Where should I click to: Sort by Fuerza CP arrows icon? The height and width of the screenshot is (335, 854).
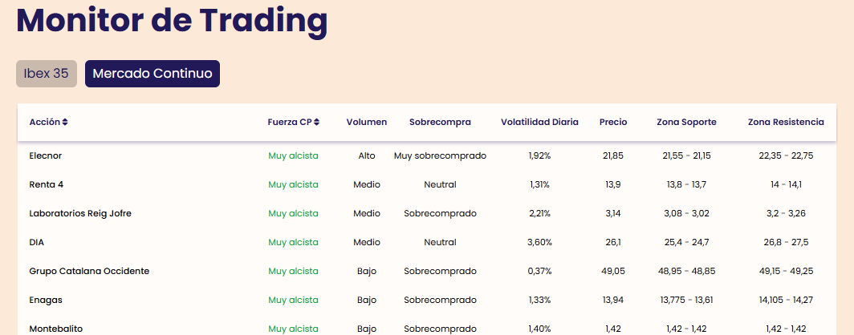(x=317, y=123)
